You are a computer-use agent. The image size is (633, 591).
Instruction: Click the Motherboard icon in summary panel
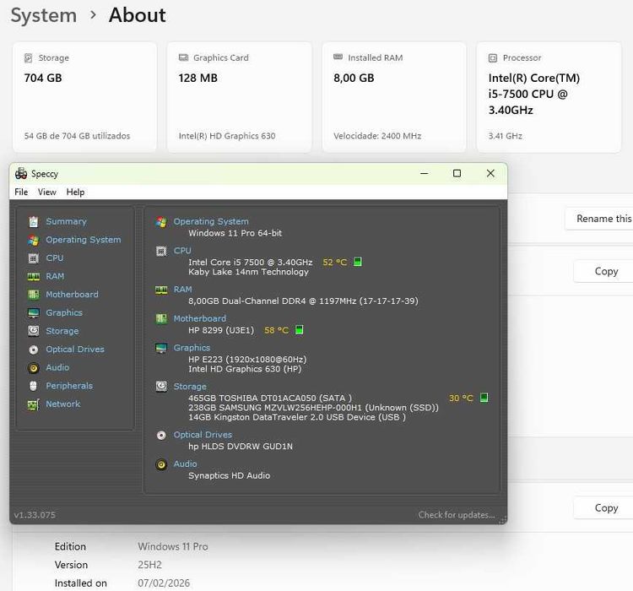coord(161,319)
